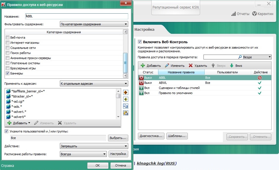Viewport: 279px width, 170px height.
Task: Click the block action icon of ABBL
Action: tap(260, 78)
